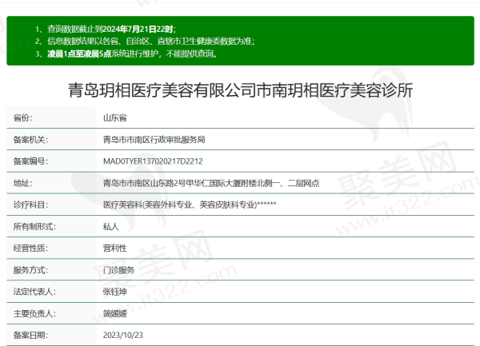Click the 服务方式 label
Viewport: 480px width, 346px height.
coord(30,270)
